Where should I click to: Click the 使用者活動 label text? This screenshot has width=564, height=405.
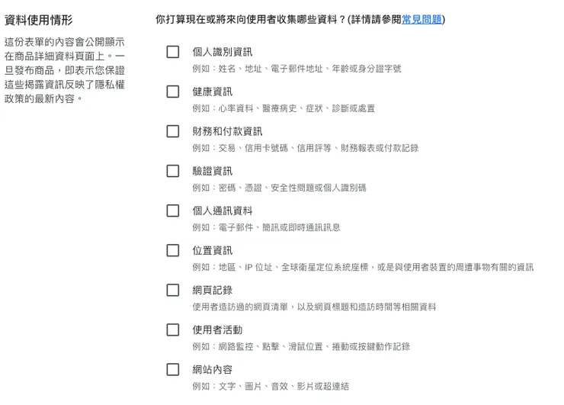217,329
